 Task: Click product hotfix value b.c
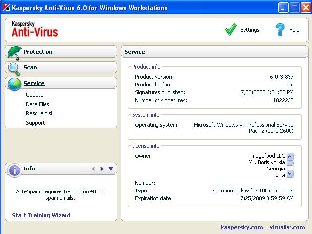(290, 85)
